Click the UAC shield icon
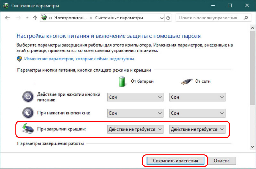 pos(20,59)
